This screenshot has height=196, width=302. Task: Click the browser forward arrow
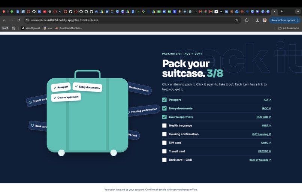[12, 20]
